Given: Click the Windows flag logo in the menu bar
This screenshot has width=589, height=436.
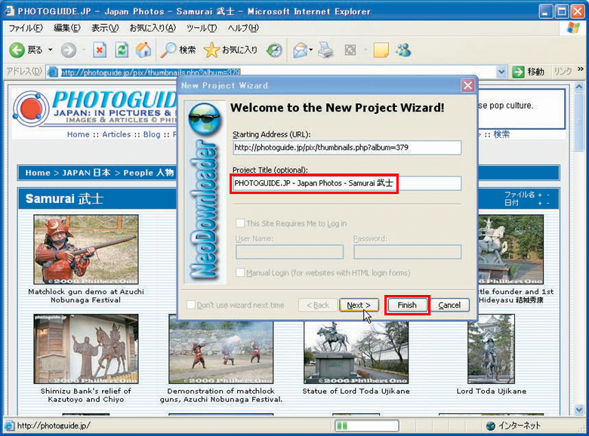Looking at the screenshot, I should click(573, 28).
